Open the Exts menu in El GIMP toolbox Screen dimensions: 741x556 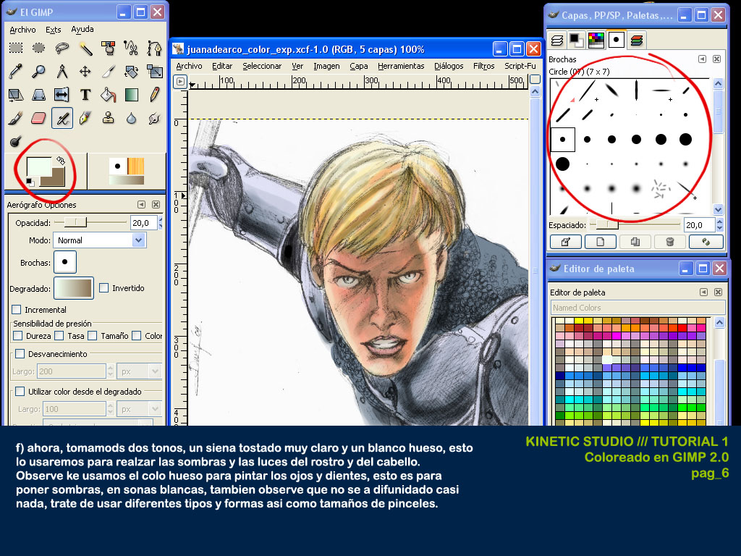(54, 29)
